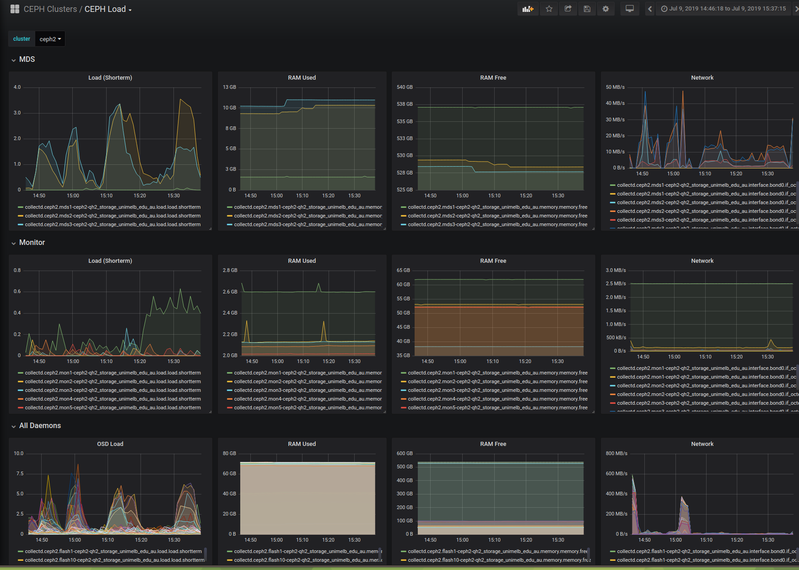The height and width of the screenshot is (570, 799).
Task: Toggle mon3 series in Monitor RAM Used legend
Action: click(x=308, y=391)
